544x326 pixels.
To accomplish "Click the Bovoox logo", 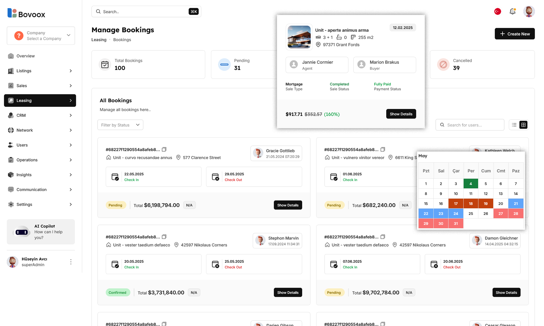I will pos(26,14).
